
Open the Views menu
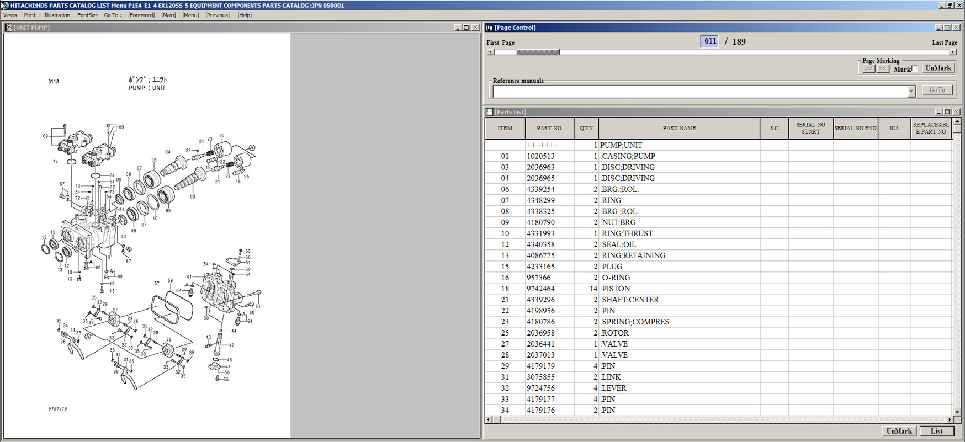[10, 15]
